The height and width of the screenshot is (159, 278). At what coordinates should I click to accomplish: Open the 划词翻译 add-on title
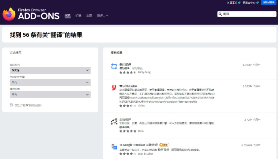click(x=125, y=119)
